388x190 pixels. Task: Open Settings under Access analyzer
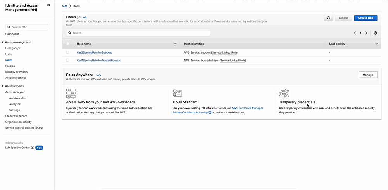tap(14, 110)
